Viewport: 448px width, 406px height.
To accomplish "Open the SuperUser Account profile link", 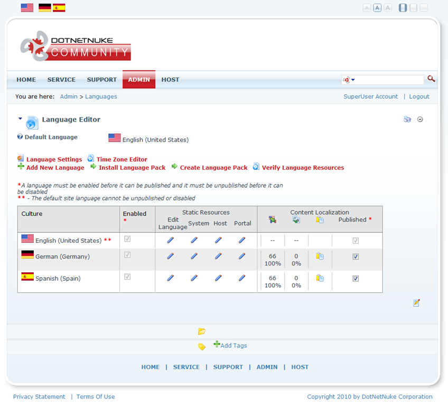I will 370,96.
